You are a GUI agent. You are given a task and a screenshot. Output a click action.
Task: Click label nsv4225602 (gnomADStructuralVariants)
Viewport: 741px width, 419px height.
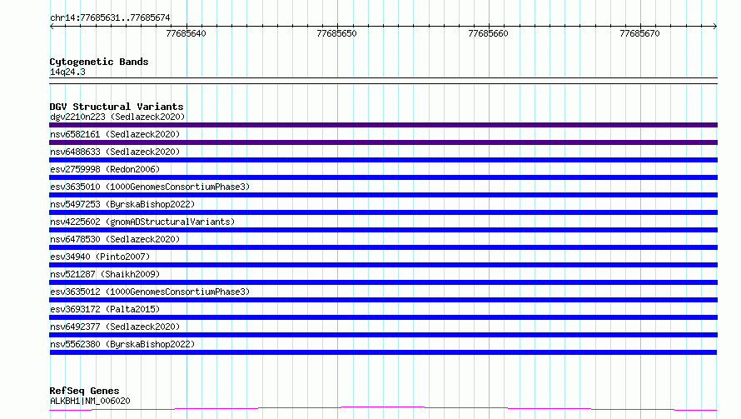click(142, 222)
